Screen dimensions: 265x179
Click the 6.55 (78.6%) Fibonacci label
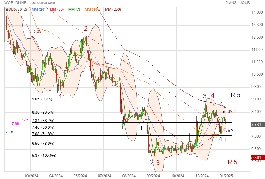coord(43,144)
